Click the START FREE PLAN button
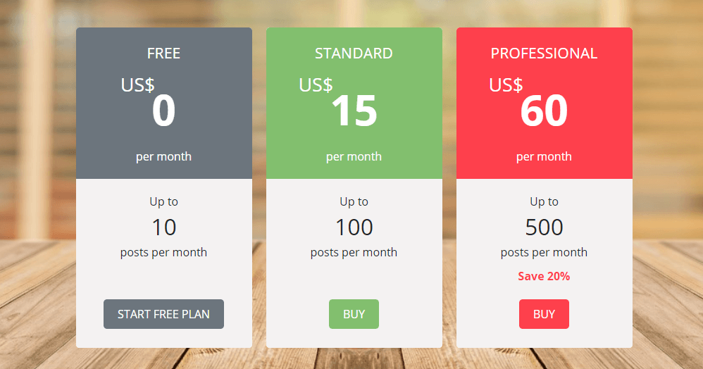 point(163,314)
